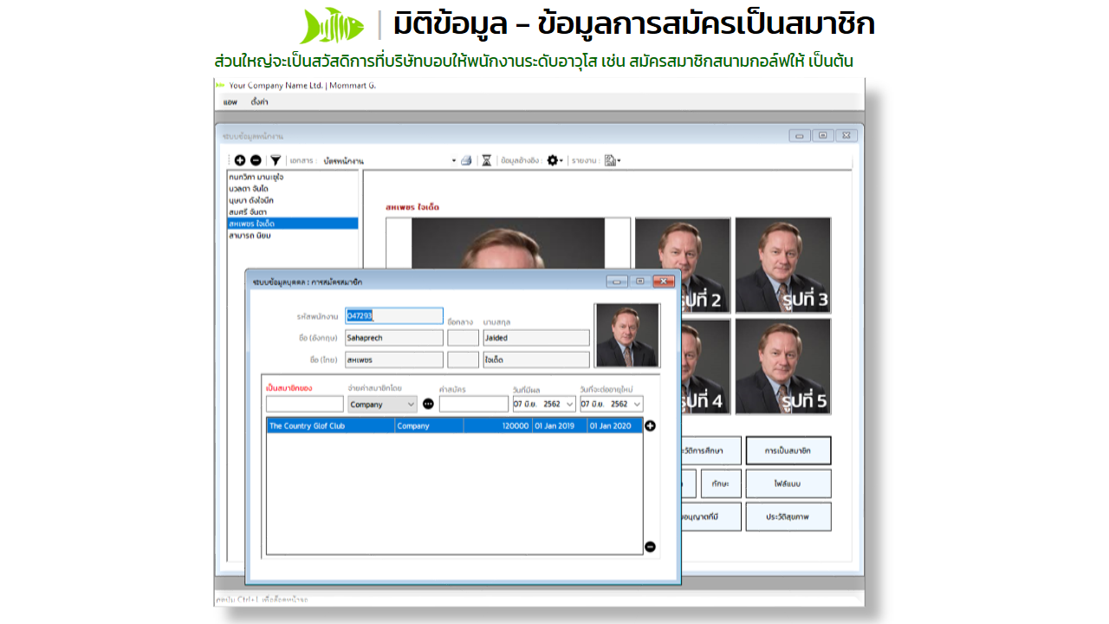Click the การเป็นสมาชิก button
This screenshot has width=1109, height=624.
click(x=788, y=451)
